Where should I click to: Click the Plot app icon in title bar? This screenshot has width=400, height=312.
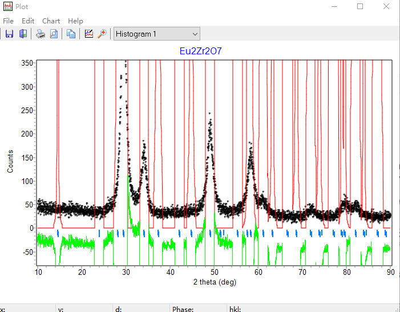click(8, 7)
